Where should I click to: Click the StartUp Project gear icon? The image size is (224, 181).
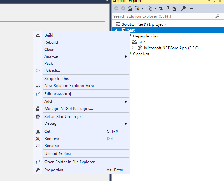click(38, 117)
